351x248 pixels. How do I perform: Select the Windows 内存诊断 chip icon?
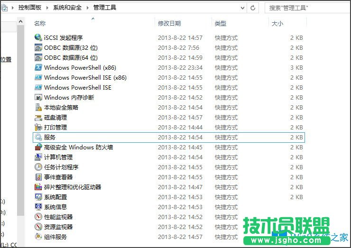pyautogui.click(x=38, y=97)
